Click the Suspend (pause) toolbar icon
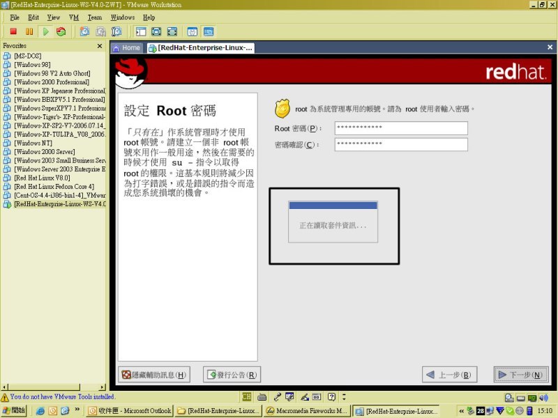This screenshot has height=418, width=558. 29,31
